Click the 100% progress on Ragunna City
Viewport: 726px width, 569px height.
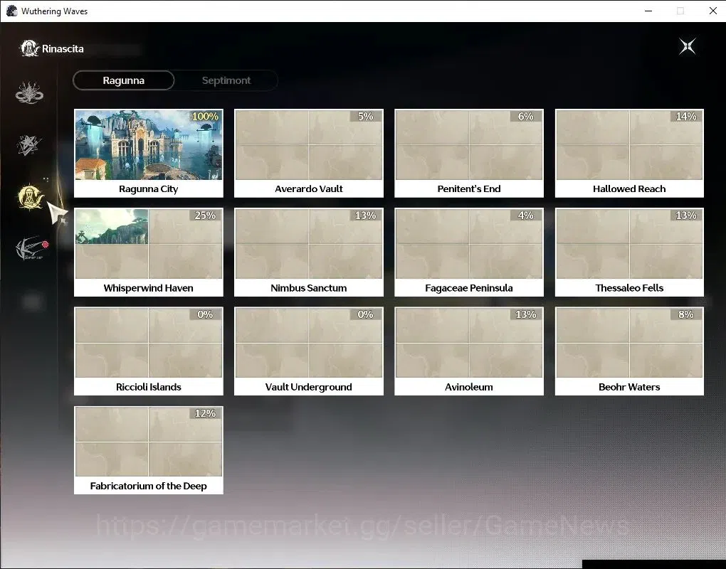205,116
